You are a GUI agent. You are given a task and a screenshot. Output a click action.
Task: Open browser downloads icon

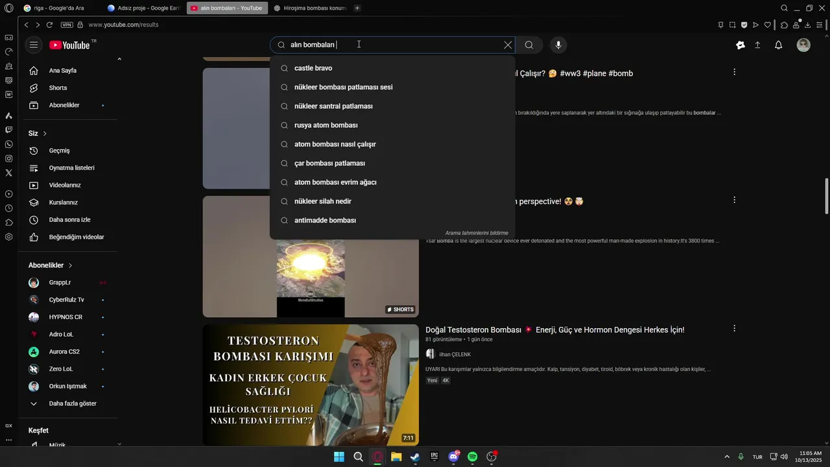pos(808,25)
